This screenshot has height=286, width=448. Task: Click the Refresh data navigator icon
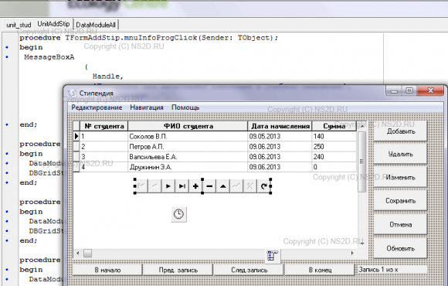(264, 186)
